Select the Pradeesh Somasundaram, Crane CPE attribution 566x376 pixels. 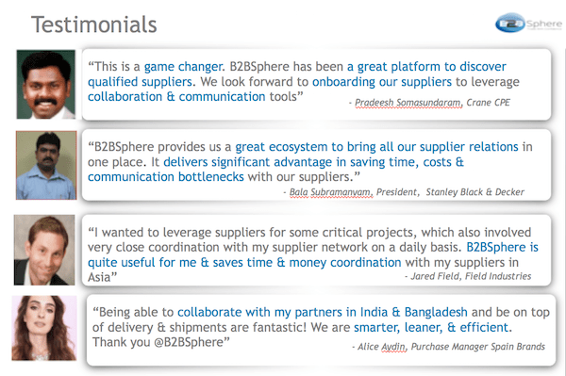click(x=429, y=103)
